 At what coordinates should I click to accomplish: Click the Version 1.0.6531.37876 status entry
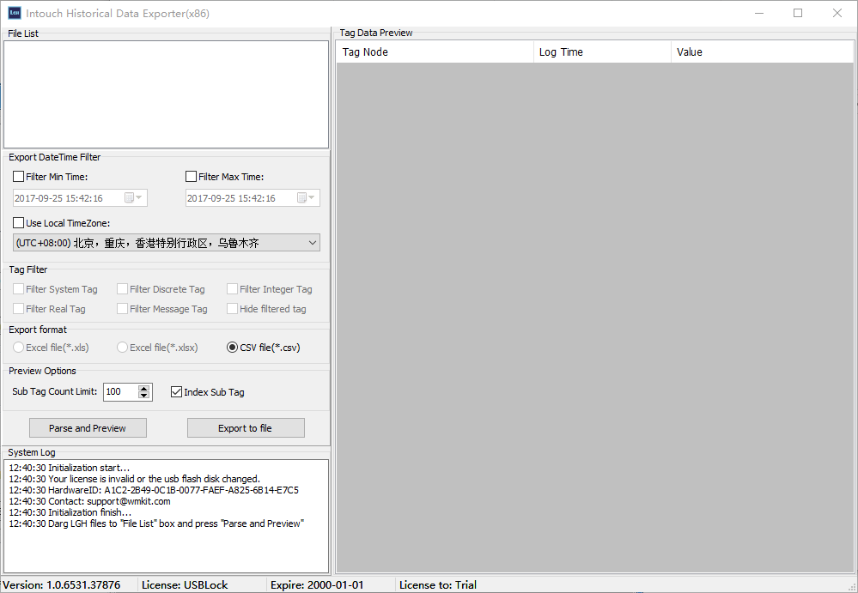click(x=61, y=584)
